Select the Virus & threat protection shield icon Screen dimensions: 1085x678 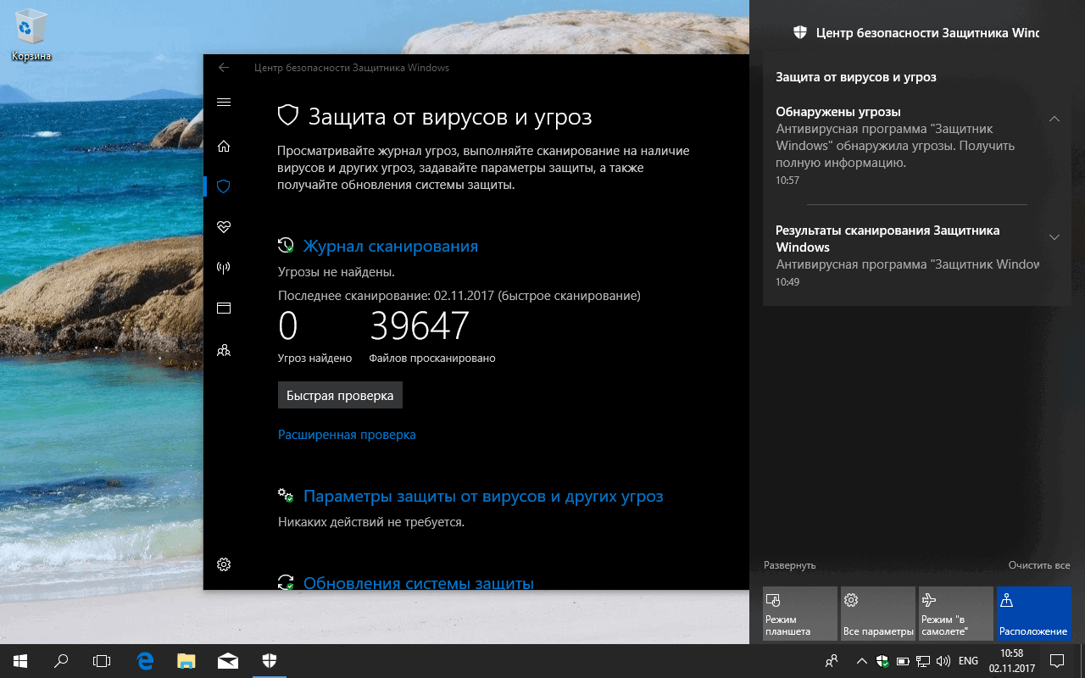pyautogui.click(x=223, y=186)
